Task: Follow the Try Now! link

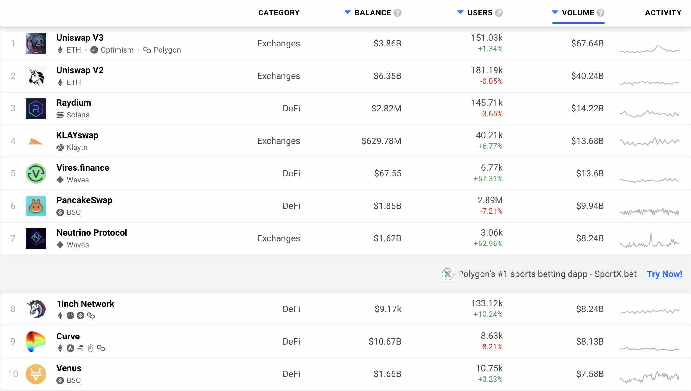Action: click(664, 274)
